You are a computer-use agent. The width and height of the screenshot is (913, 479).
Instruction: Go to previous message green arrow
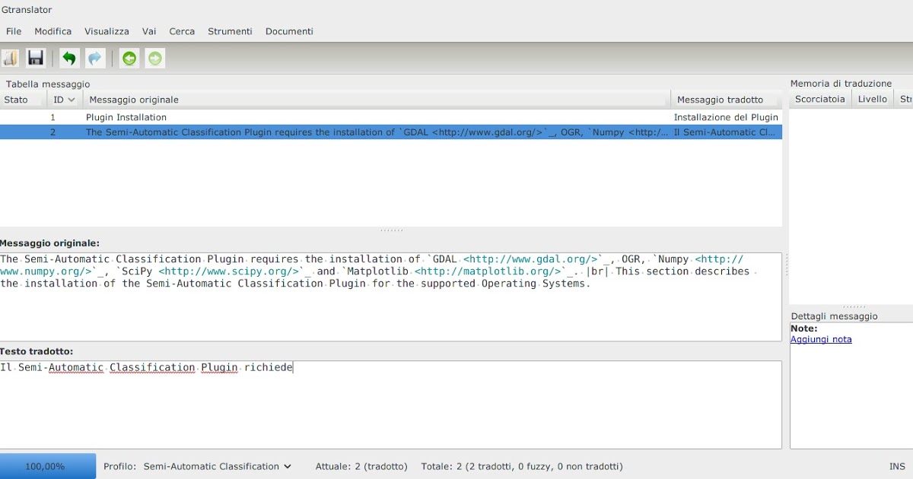pos(130,59)
